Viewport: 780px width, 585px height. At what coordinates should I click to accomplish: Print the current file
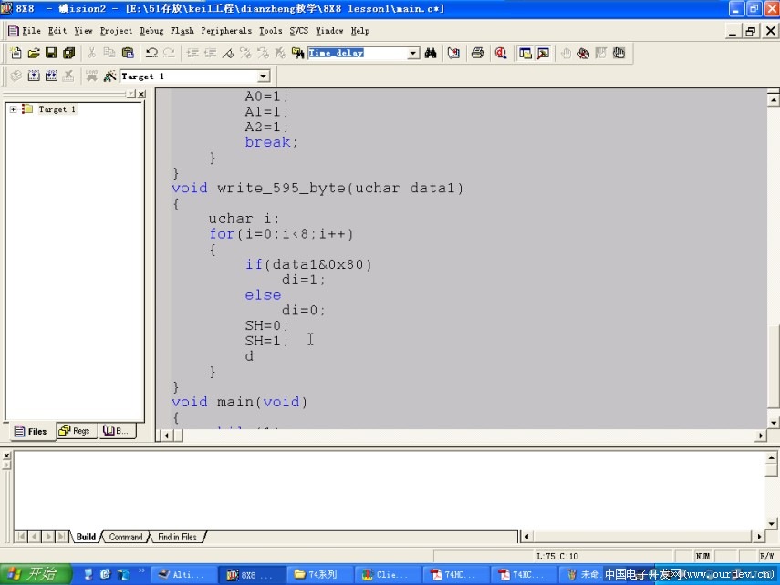[x=477, y=53]
